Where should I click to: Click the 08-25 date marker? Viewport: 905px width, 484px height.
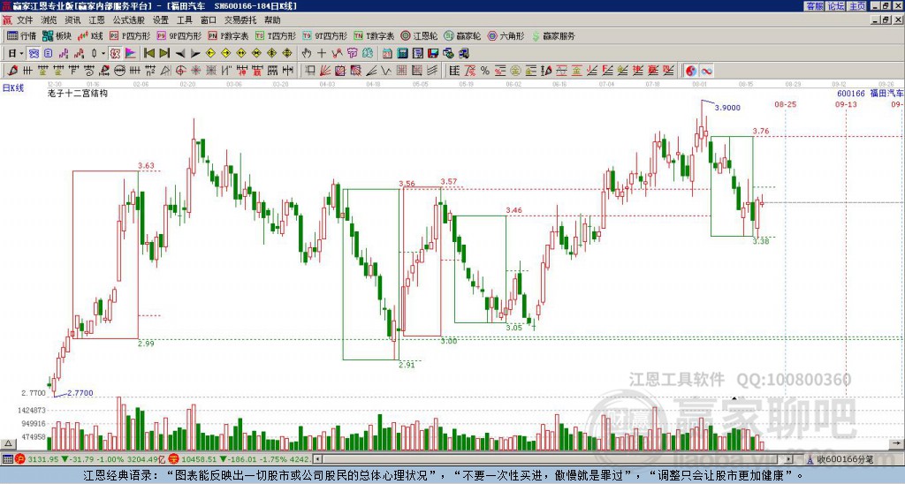785,104
